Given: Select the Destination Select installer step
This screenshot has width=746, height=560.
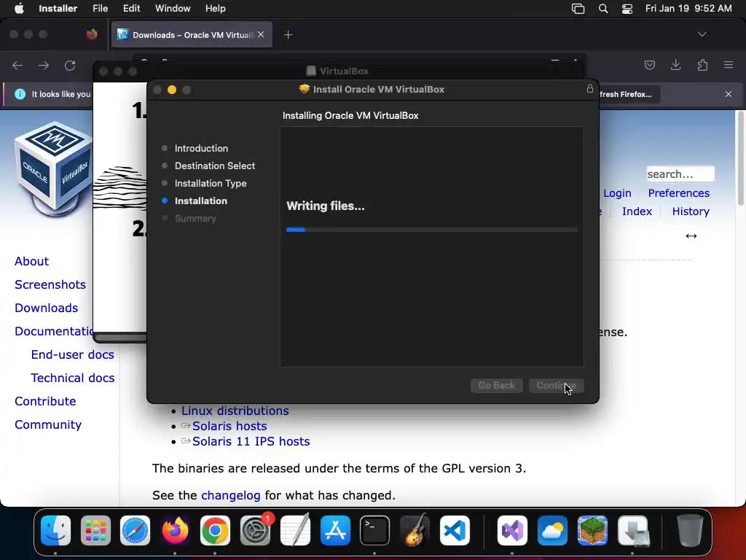Looking at the screenshot, I should pyautogui.click(x=215, y=166).
